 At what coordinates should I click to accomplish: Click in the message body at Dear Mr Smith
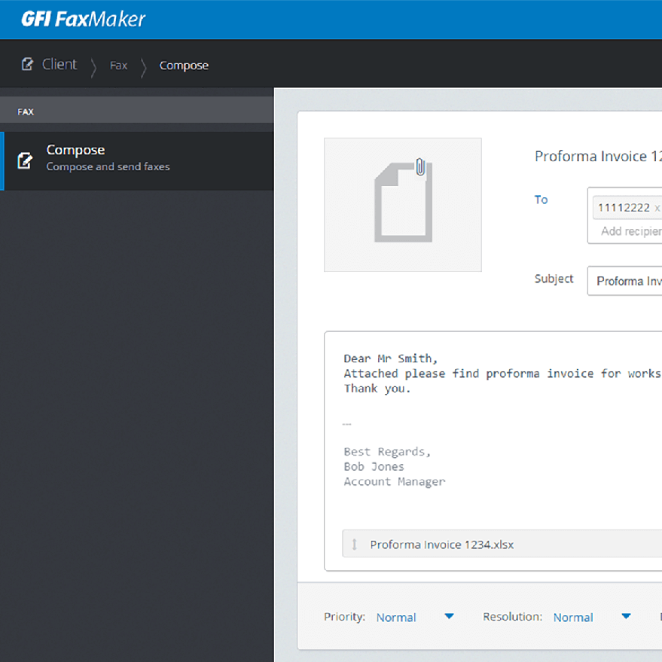[x=390, y=358]
